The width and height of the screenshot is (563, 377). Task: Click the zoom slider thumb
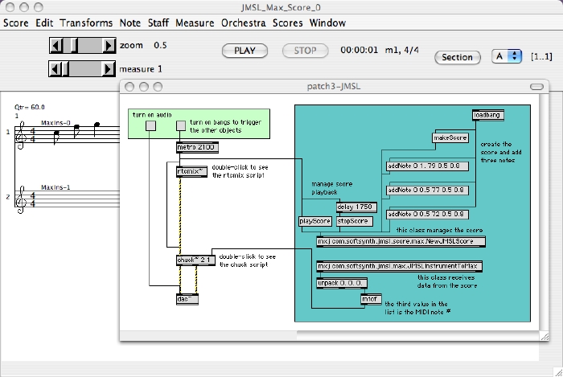pos(74,46)
